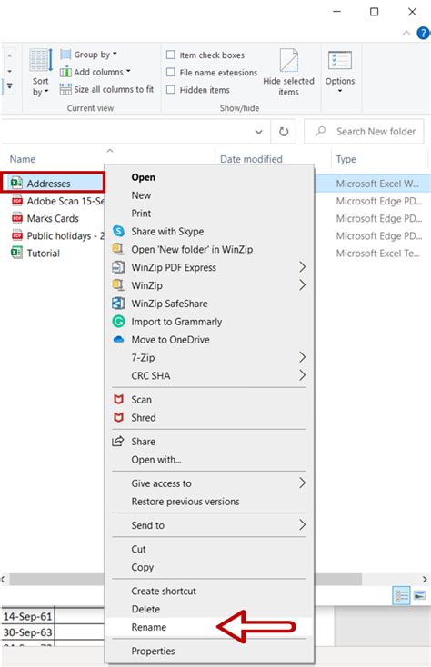This screenshot has width=431, height=667.
Task: Click the McAfee Shred shield icon
Action: (x=118, y=417)
